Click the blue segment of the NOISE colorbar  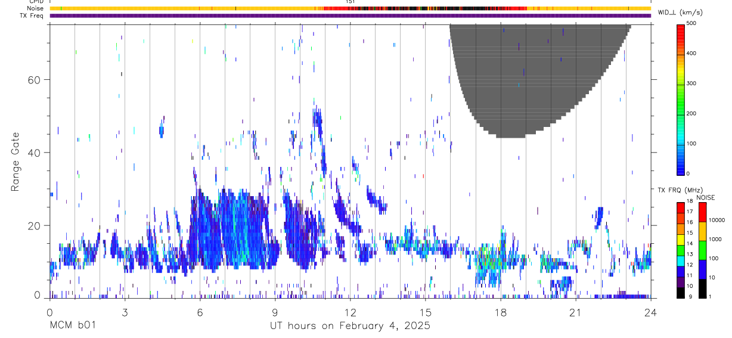(702, 268)
